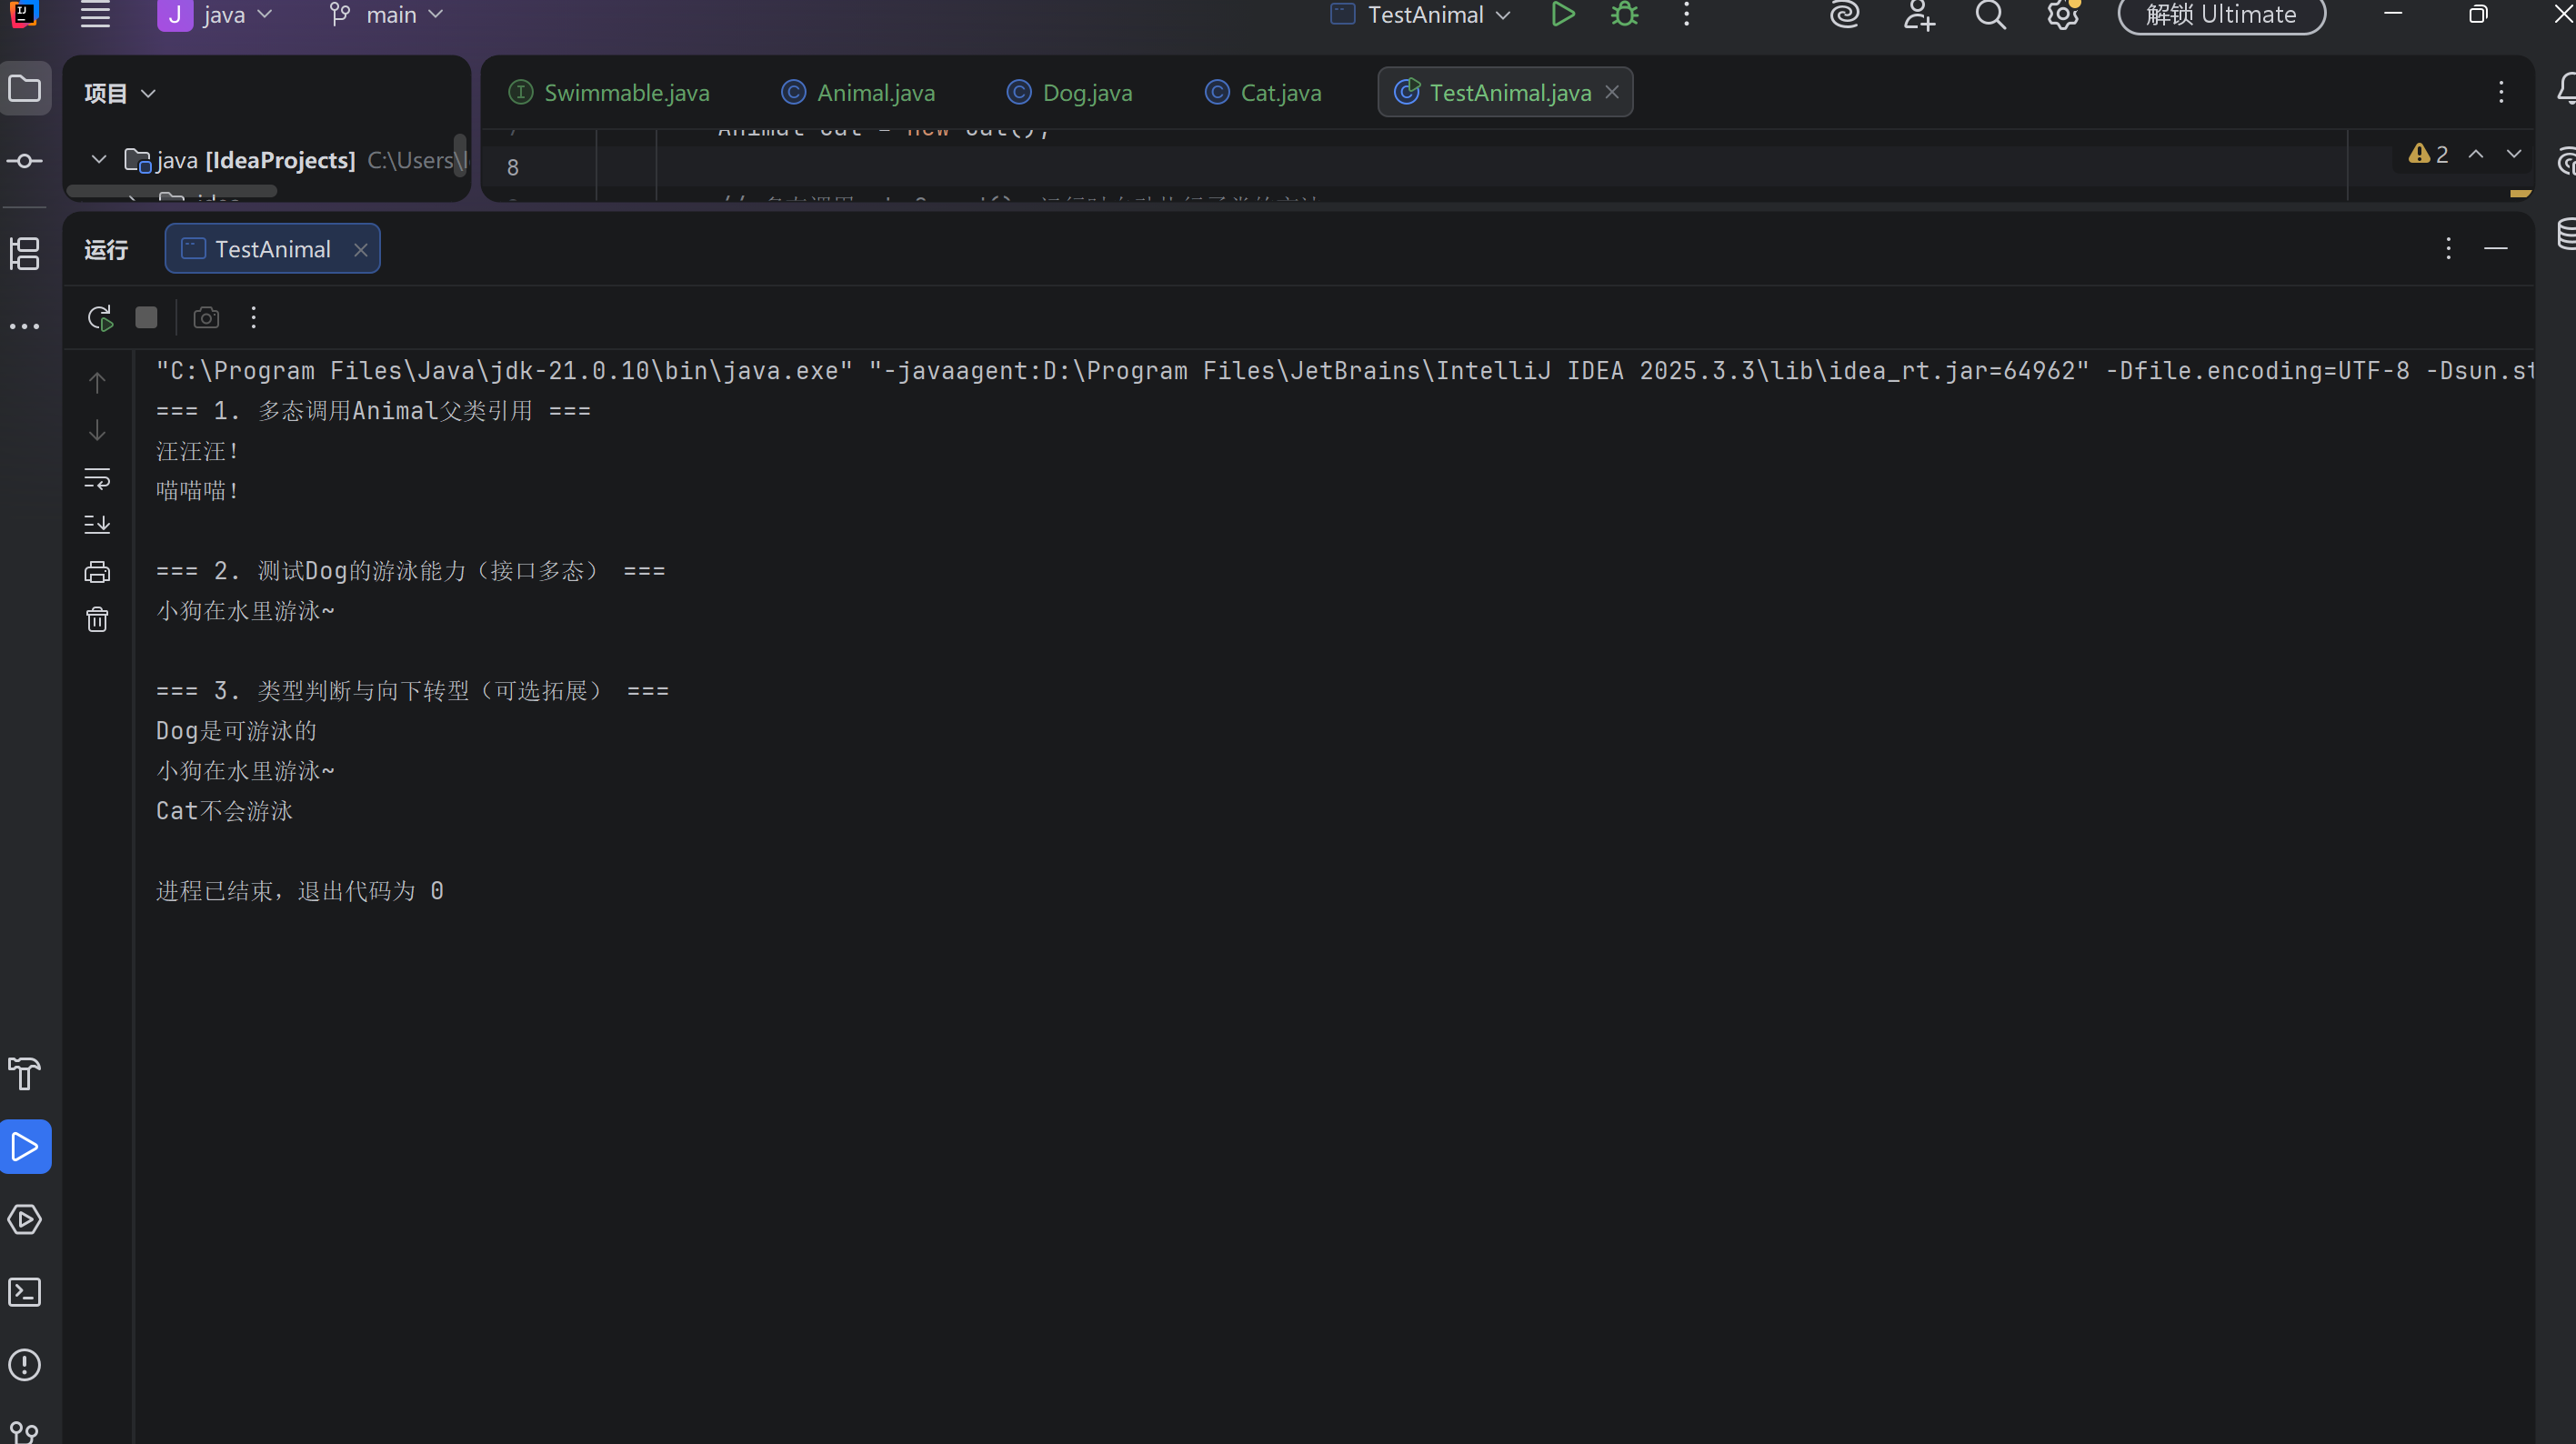This screenshot has height=1444, width=2576.
Task: Open the TestAnimal run configuration dropdown
Action: click(x=1422, y=15)
